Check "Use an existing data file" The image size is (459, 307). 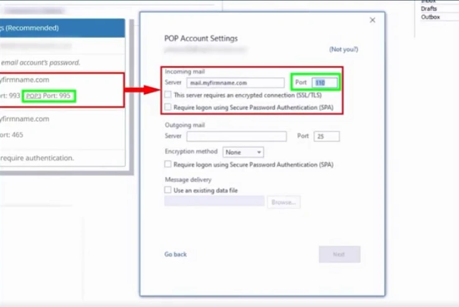pyautogui.click(x=168, y=191)
